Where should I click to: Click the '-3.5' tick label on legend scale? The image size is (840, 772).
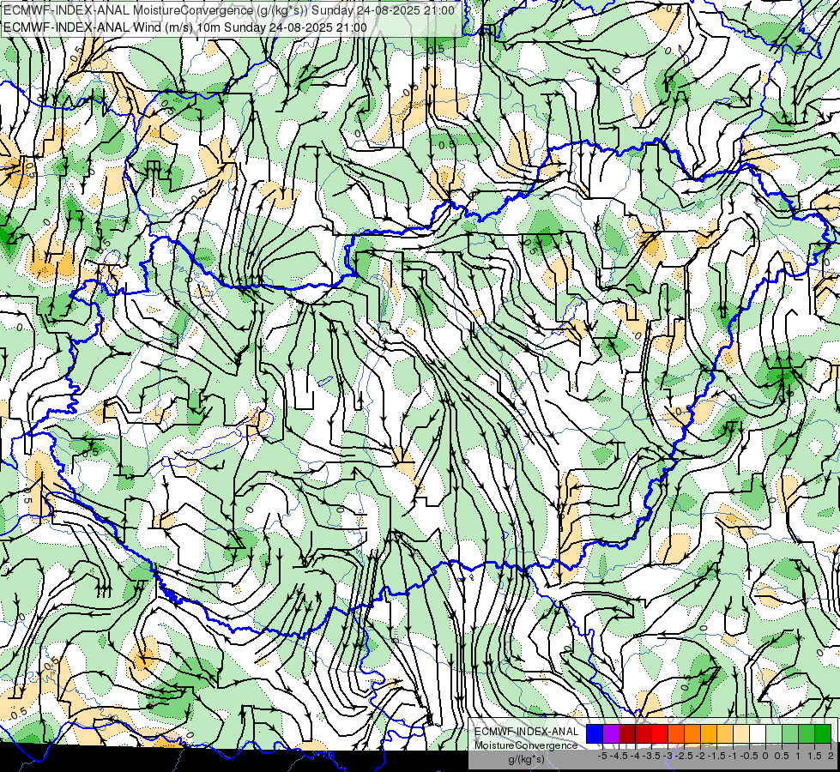[651, 756]
